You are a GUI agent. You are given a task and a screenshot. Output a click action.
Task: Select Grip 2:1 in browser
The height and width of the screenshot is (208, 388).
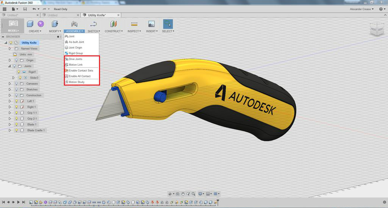point(32,119)
